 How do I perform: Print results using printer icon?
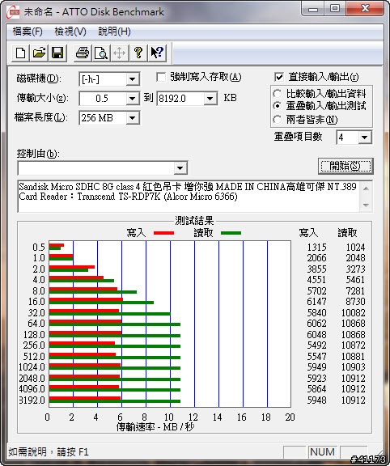point(83,53)
